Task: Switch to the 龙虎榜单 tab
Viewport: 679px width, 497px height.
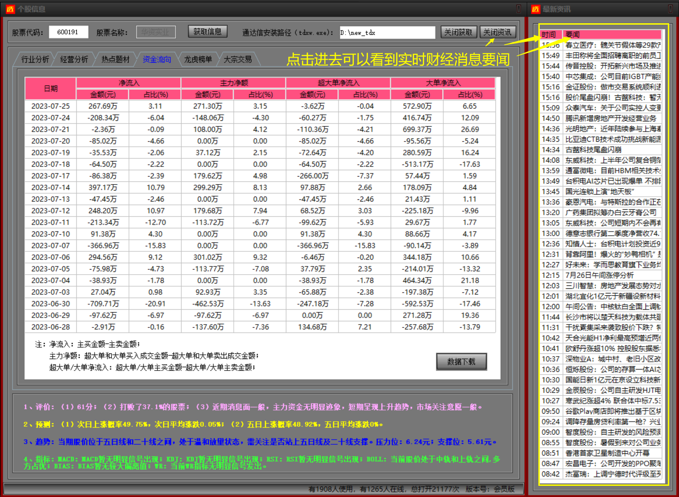Action: (198, 60)
